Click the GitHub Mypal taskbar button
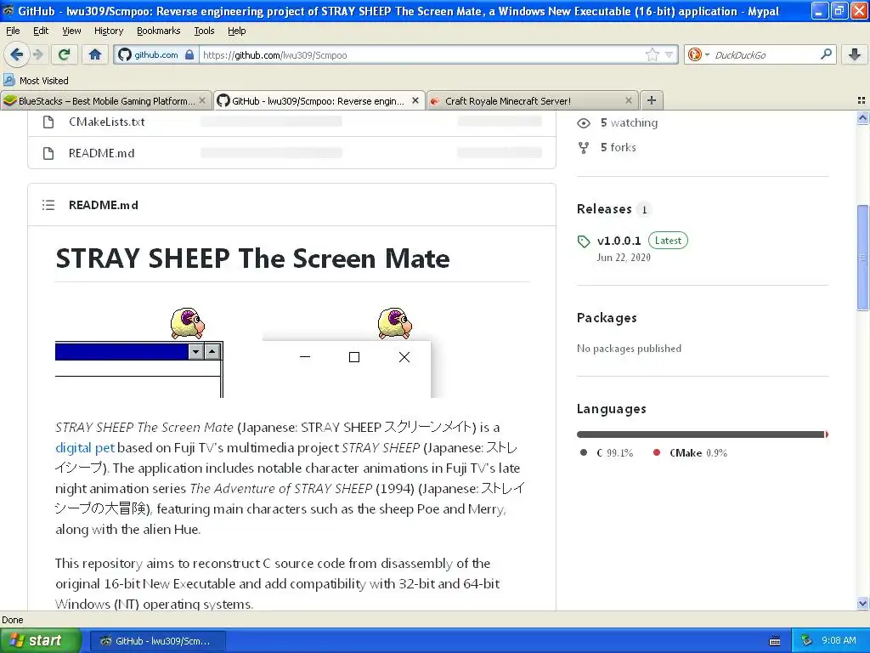Viewport: 870px width, 653px height. pos(157,641)
